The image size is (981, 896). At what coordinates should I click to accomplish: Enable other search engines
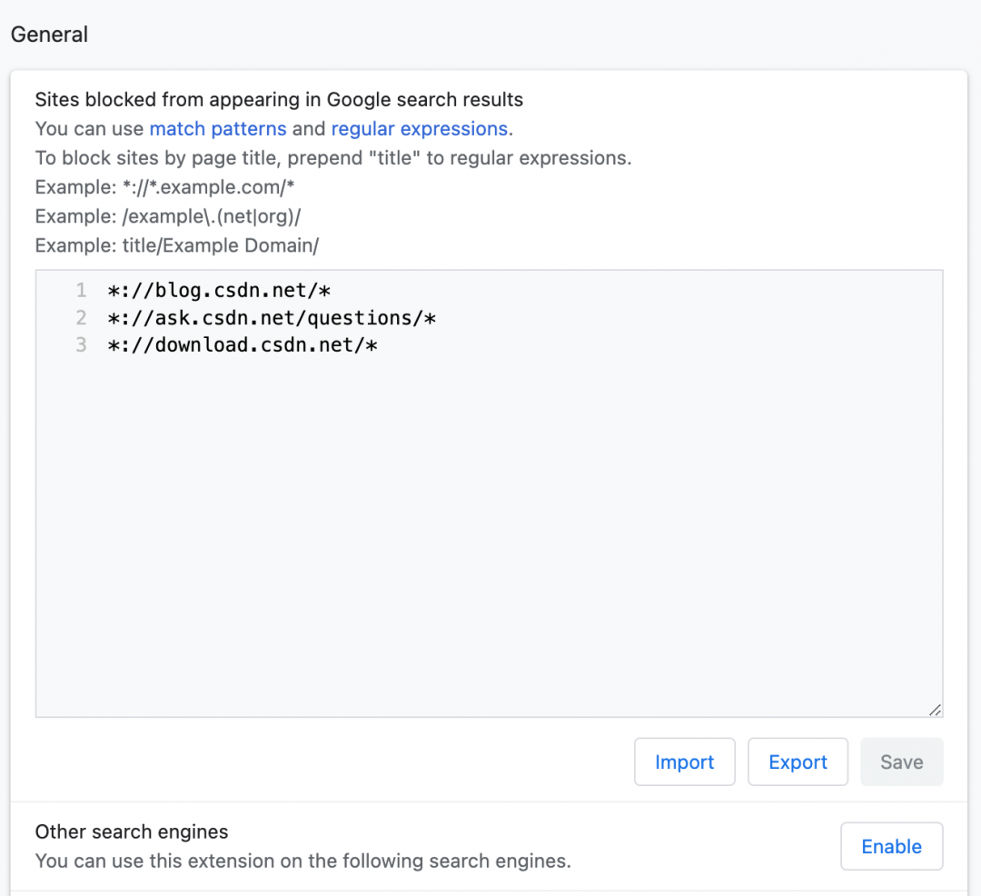[891, 847]
